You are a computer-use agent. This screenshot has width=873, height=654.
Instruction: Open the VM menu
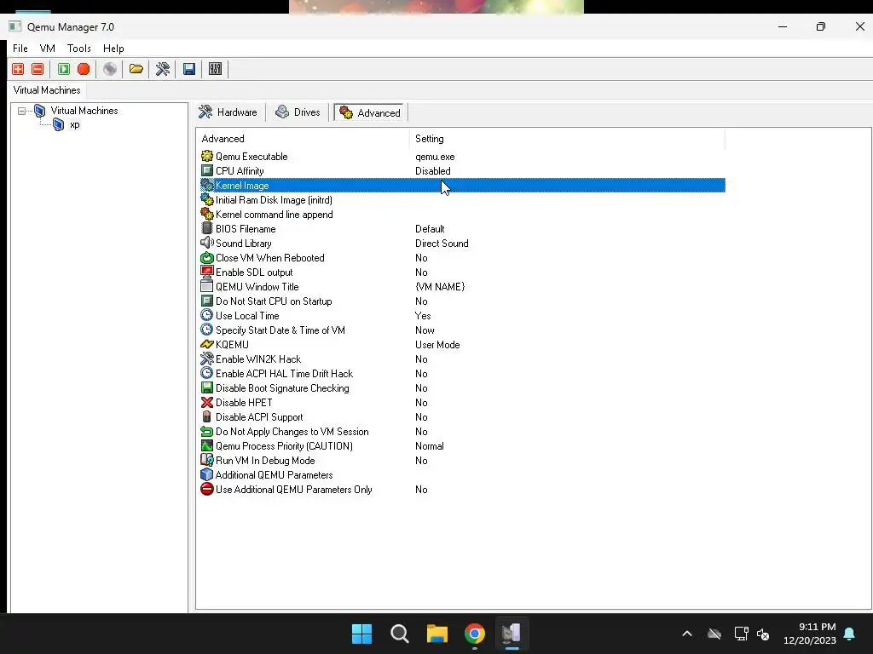(x=48, y=49)
